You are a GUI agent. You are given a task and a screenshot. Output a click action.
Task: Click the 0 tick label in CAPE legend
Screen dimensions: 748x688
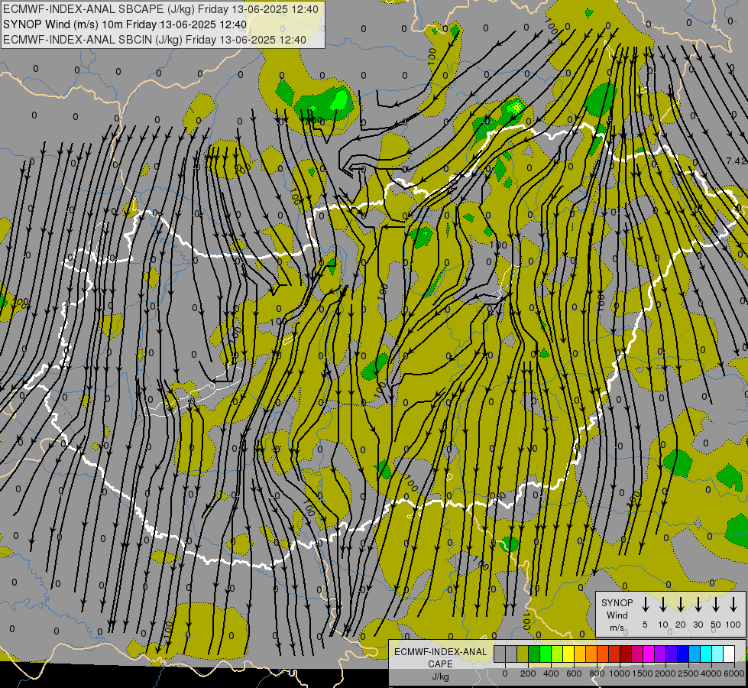tap(505, 673)
